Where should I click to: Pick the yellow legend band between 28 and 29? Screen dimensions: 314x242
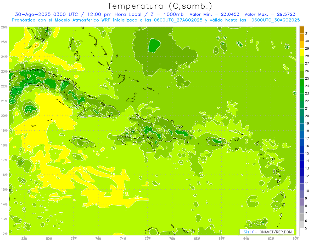[x=302, y=52]
